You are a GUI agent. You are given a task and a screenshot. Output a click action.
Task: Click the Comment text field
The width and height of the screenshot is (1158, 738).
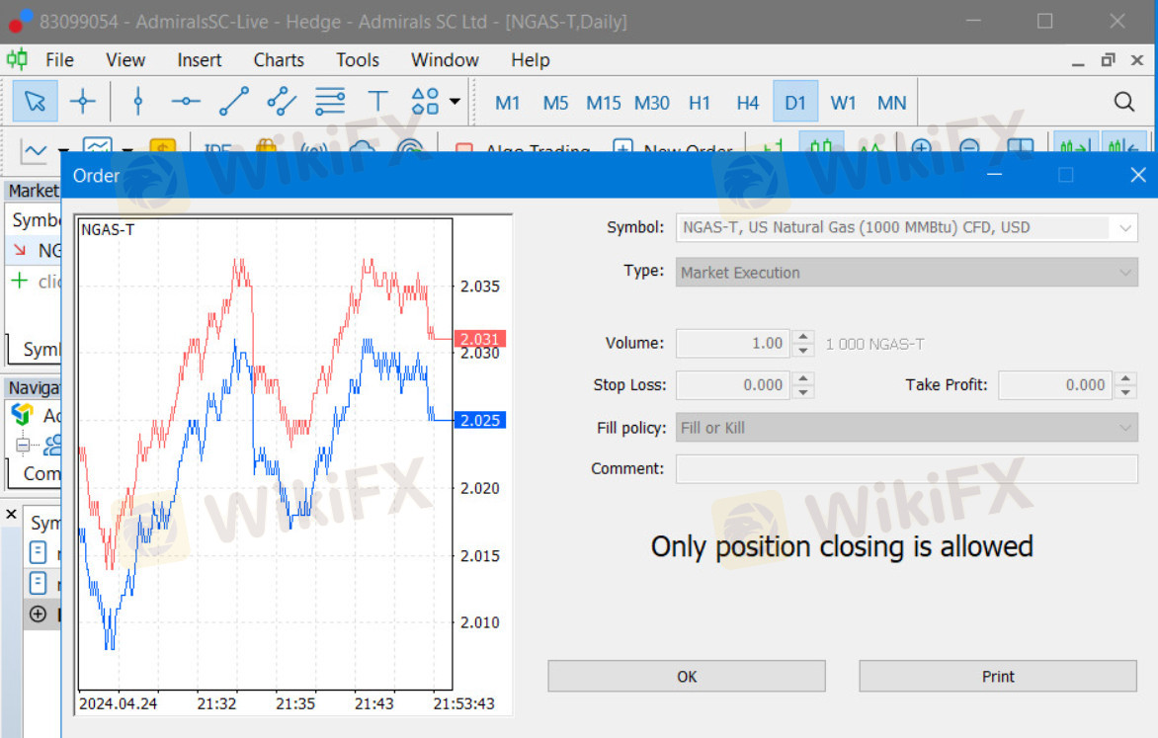(906, 468)
